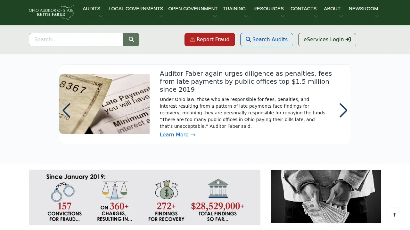Open the Contacts menu
The image size is (410, 230).
point(303,9)
